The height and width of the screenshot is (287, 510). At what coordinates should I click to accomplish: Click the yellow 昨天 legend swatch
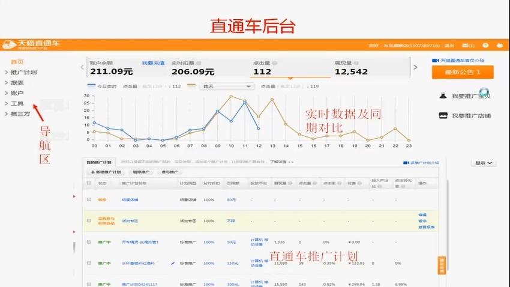pos(191,86)
